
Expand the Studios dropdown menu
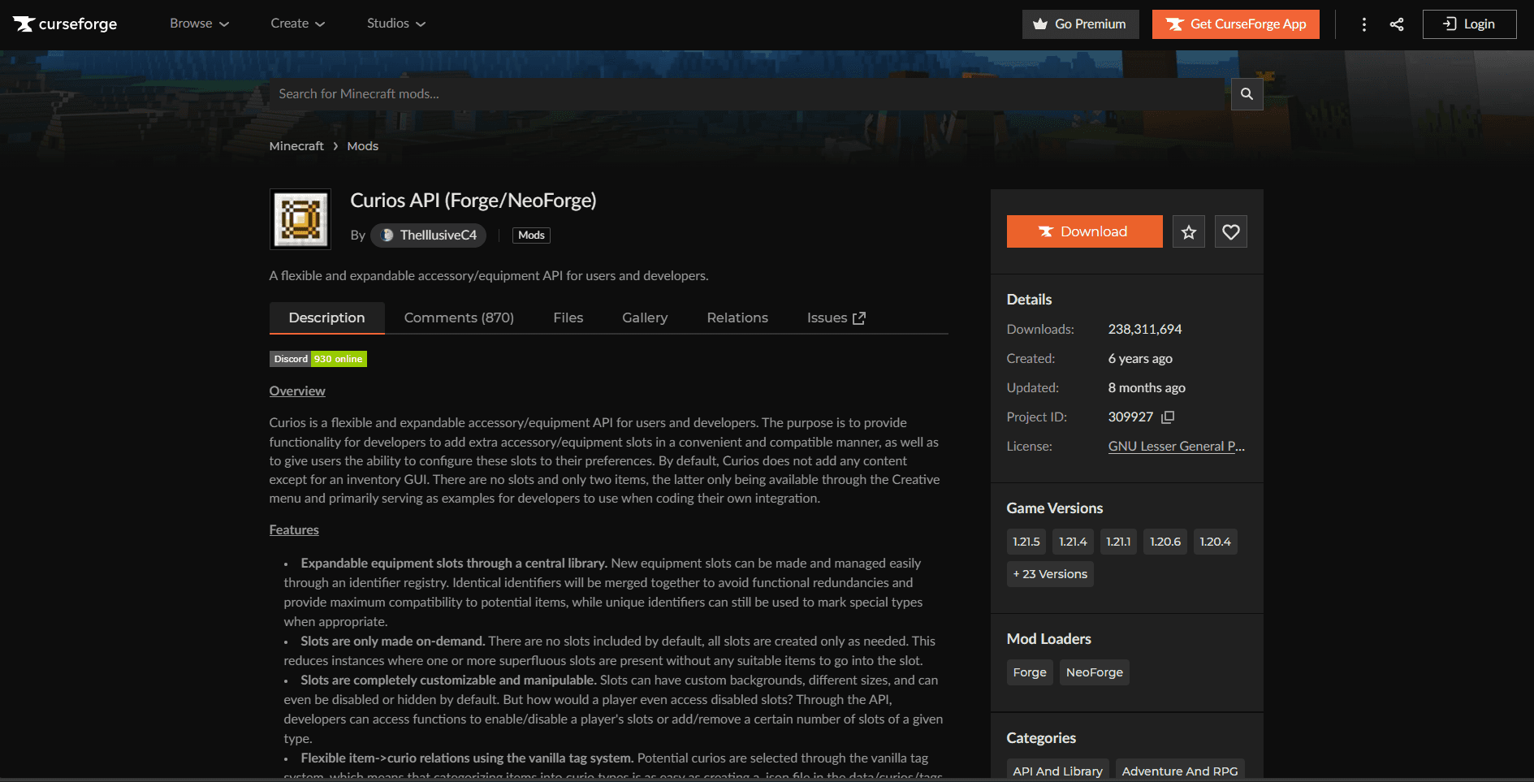click(396, 24)
